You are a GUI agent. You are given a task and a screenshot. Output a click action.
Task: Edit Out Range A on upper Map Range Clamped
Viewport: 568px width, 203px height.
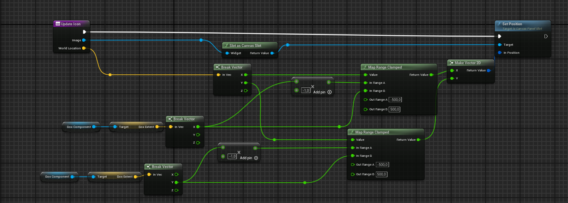point(396,100)
